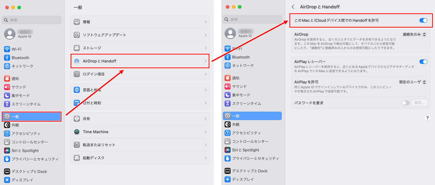The image size is (435, 185).
Task: Click Time Machine label in 一般 pane
Action: pyautogui.click(x=95, y=132)
